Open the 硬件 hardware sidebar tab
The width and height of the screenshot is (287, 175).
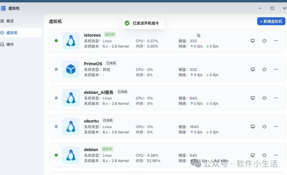tap(20, 44)
